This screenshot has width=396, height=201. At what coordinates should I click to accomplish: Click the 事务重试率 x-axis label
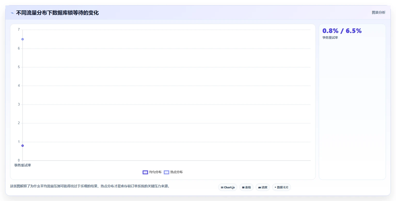22,165
